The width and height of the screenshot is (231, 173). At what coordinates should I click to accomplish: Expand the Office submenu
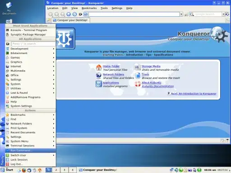pos(30,75)
